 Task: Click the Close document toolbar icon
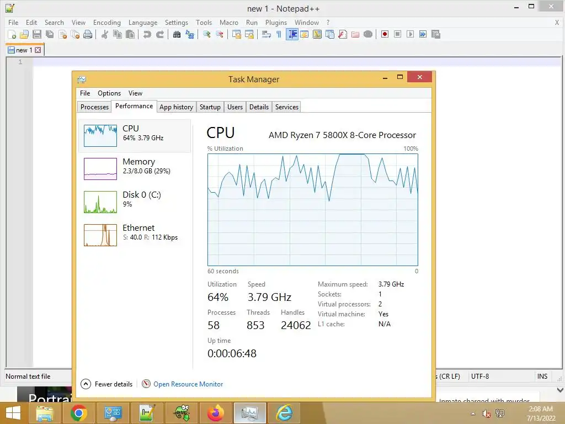pos(63,34)
